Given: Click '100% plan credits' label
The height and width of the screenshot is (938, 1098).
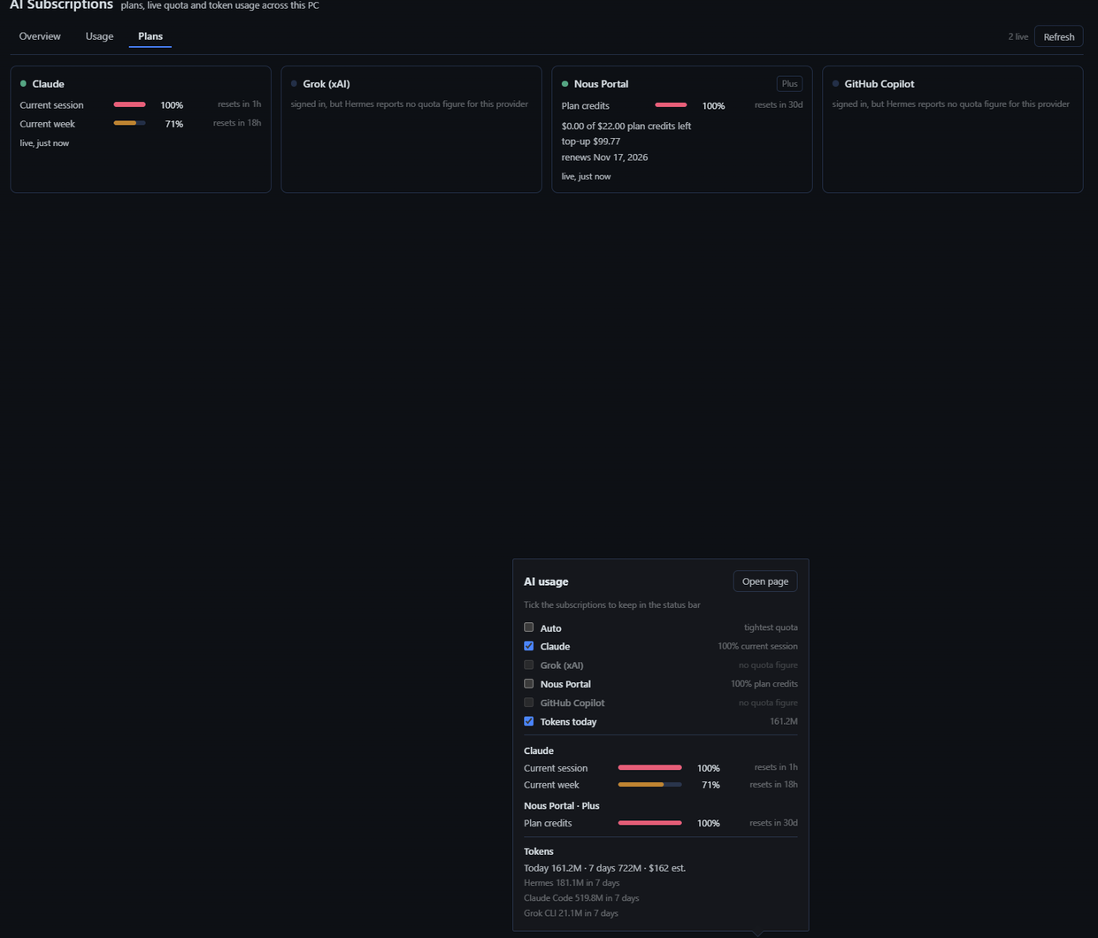Looking at the screenshot, I should (x=764, y=683).
